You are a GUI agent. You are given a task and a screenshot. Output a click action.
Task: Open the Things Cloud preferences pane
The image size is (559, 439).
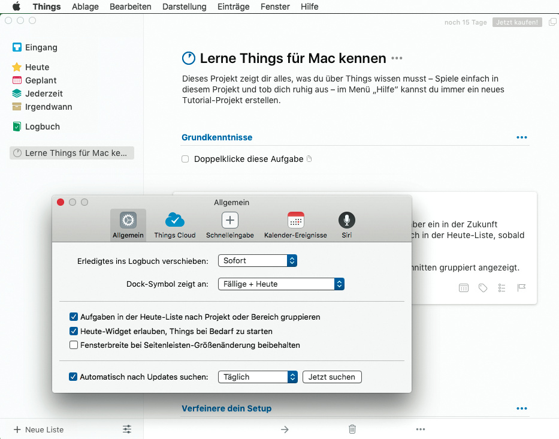pos(174,225)
